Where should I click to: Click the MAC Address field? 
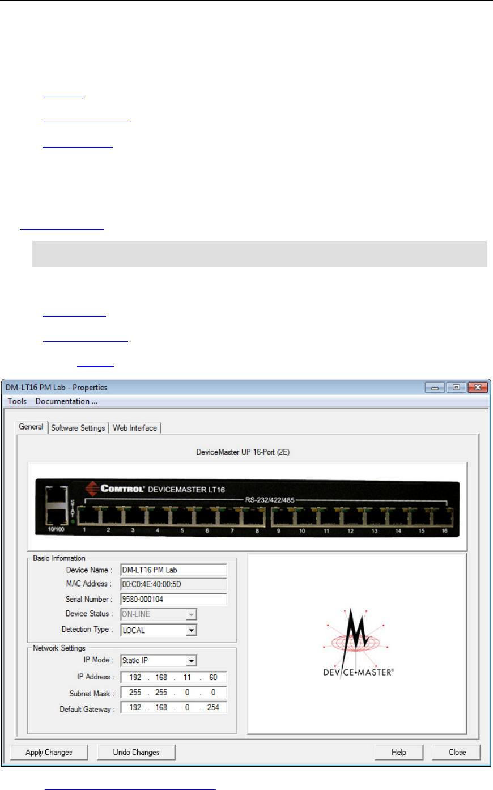pos(173,584)
